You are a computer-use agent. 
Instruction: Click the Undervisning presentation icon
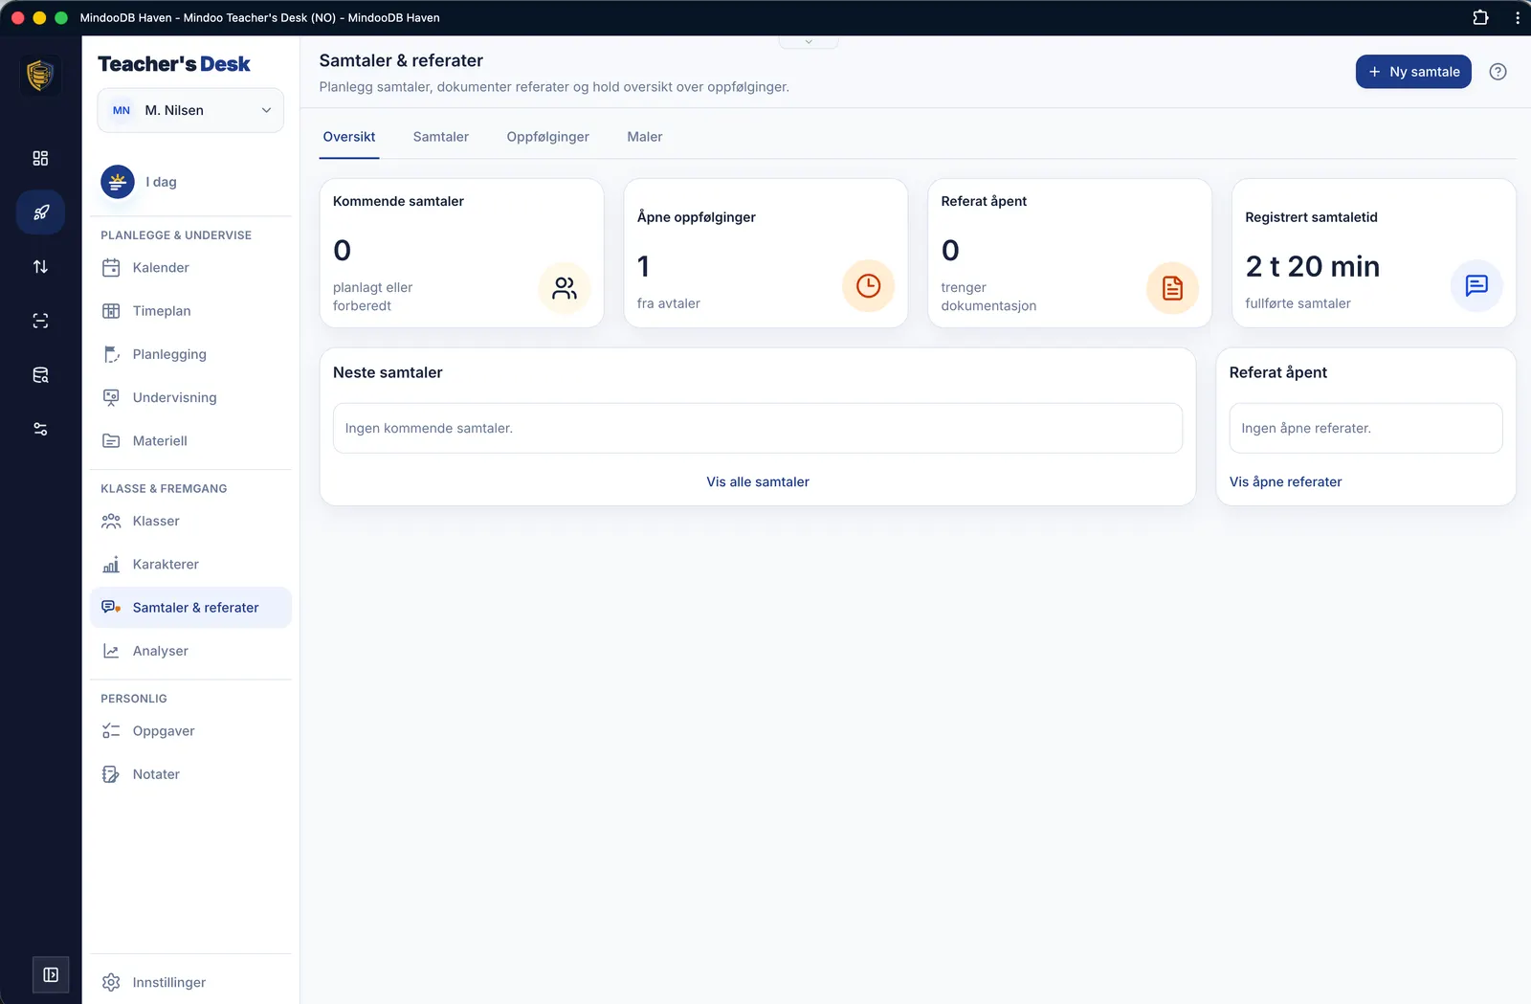(x=111, y=397)
